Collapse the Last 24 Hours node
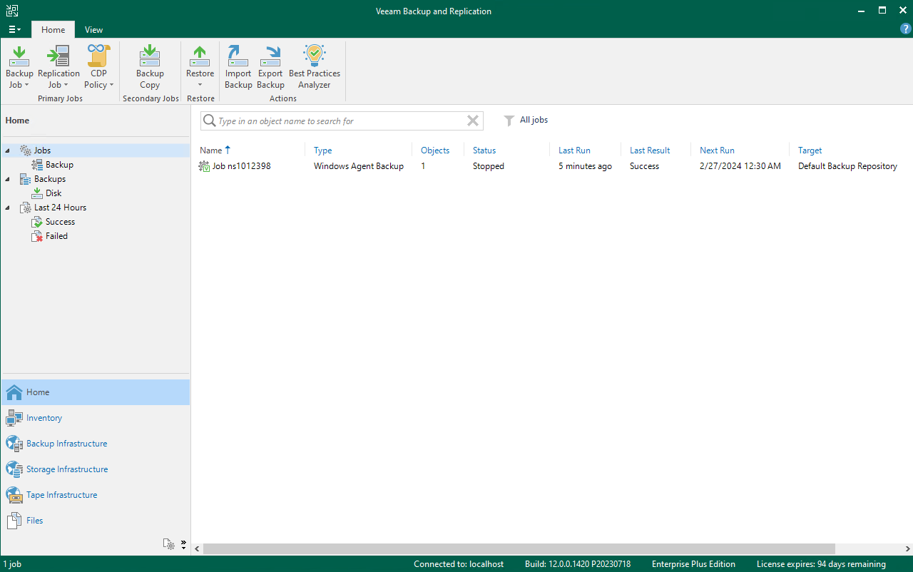The image size is (913, 572). pos(8,208)
